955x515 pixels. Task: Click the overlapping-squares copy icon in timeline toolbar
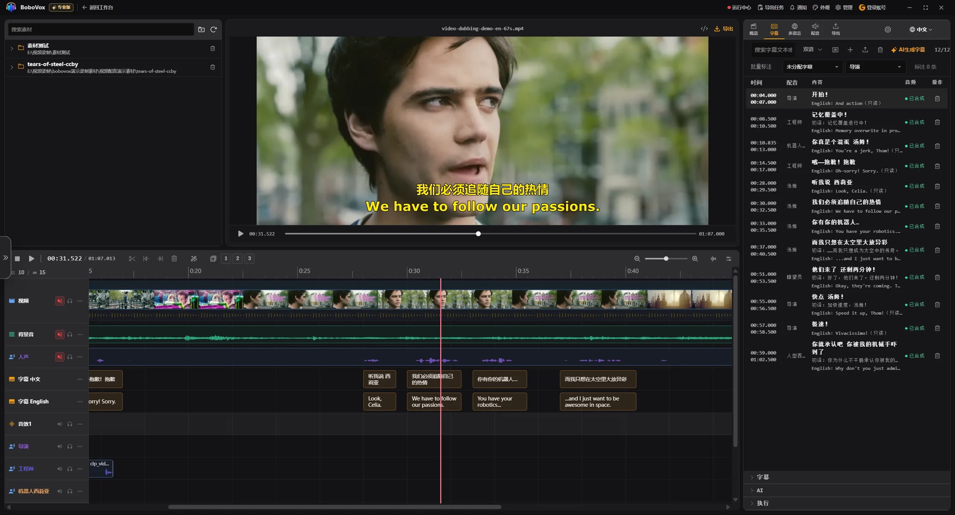(x=213, y=259)
